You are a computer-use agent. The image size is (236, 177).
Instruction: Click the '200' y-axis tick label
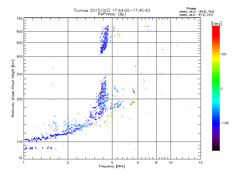(19, 99)
